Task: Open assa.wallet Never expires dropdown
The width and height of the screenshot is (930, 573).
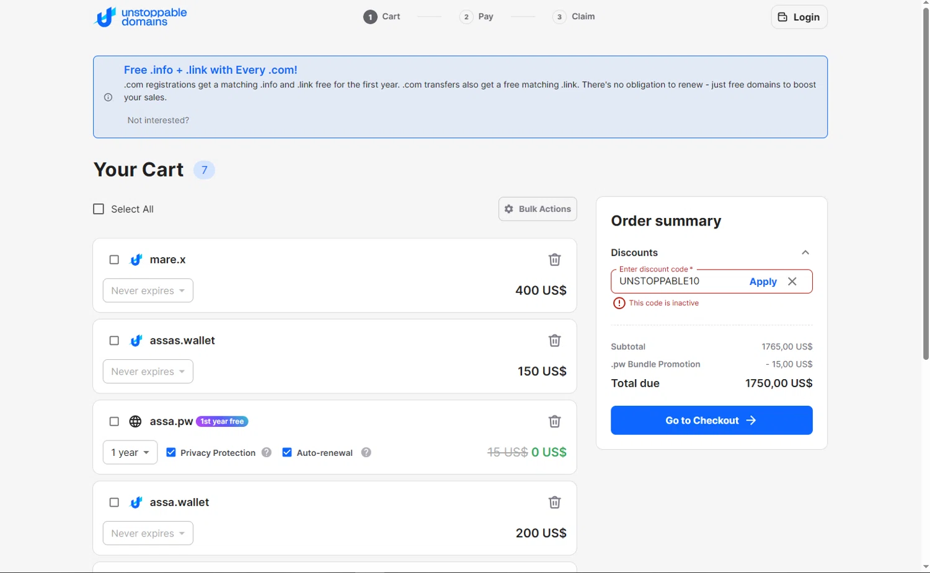Action: point(148,533)
